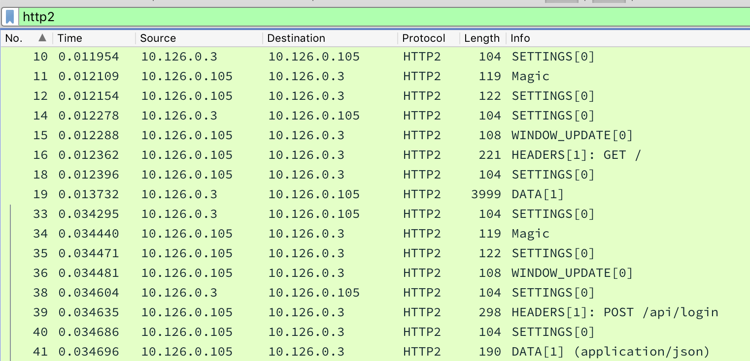Select packet 14 at time 0.012278
Screen dimensions: 750x361
(375, 116)
